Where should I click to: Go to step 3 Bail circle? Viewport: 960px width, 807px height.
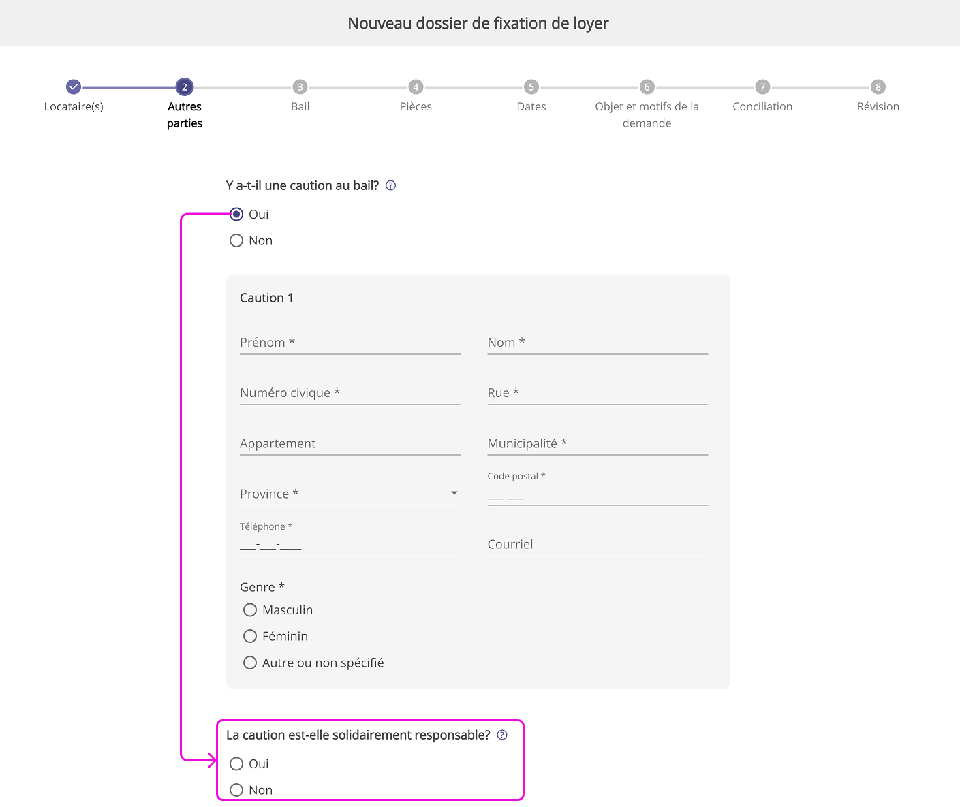coord(300,87)
